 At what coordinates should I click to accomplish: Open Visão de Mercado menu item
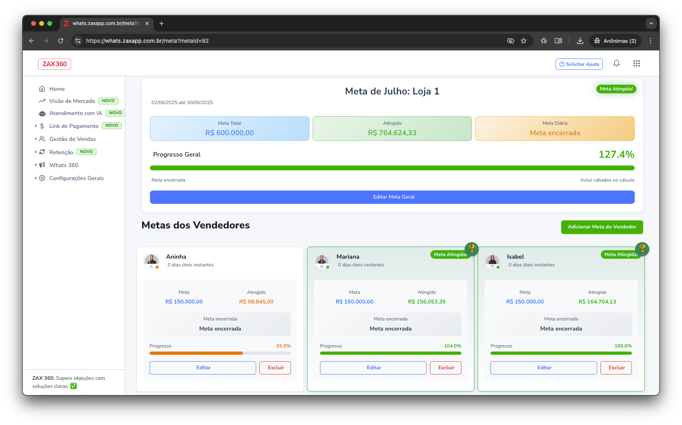[72, 101]
